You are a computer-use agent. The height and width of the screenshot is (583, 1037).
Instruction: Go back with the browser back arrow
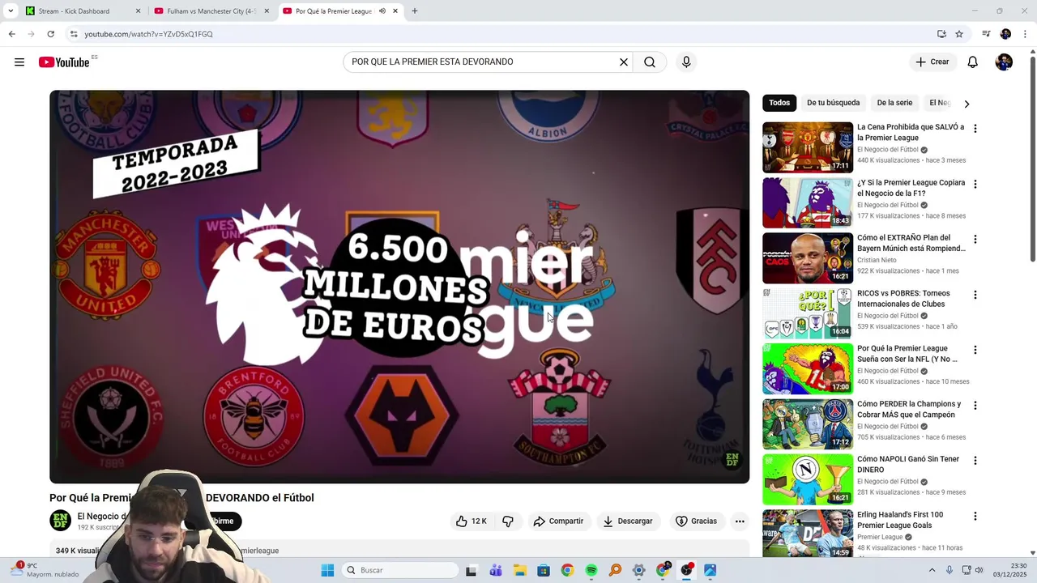pos(11,34)
